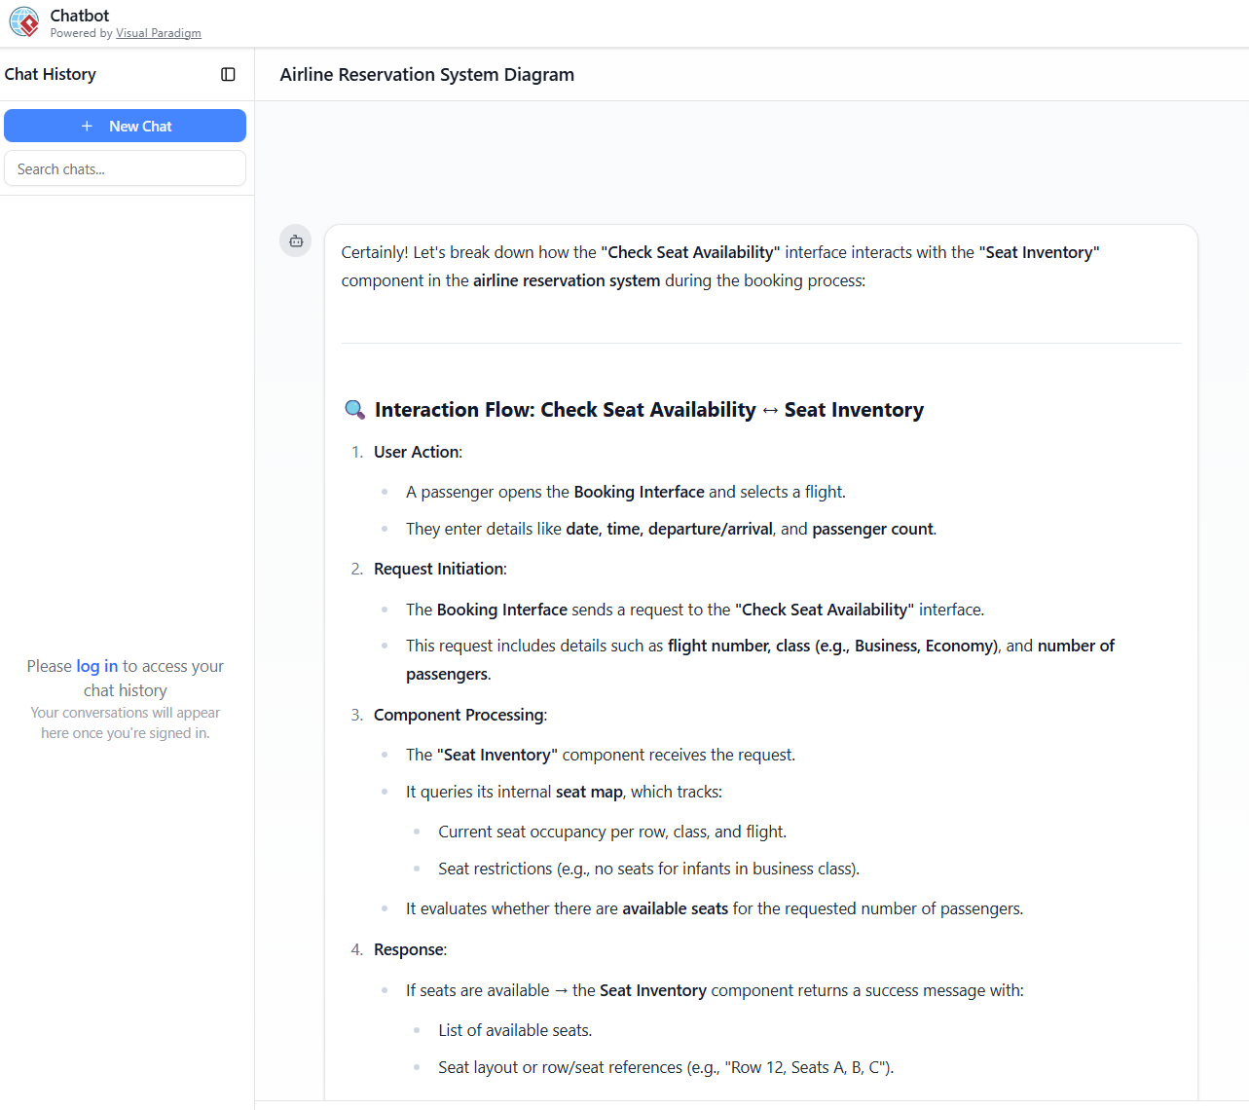Click the Chatbot globe logo icon
This screenshot has width=1249, height=1110.
point(24,22)
